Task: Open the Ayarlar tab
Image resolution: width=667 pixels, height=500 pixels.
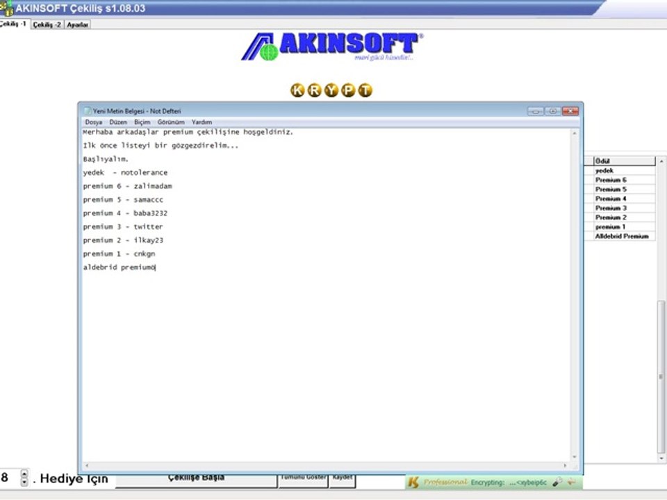Action: [x=77, y=25]
